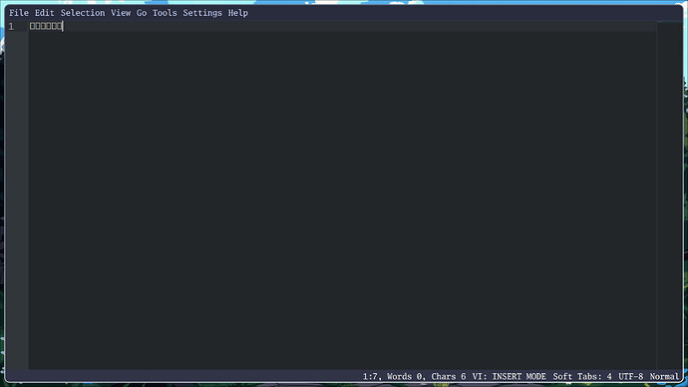This screenshot has height=387, width=688.
Task: Click the blank status bar area left of 1:7
Action: point(183,376)
